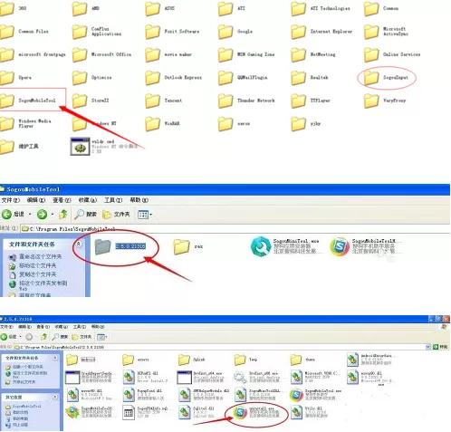
Task: Open the res folder in SogouMobileTool window
Action: pos(188,246)
